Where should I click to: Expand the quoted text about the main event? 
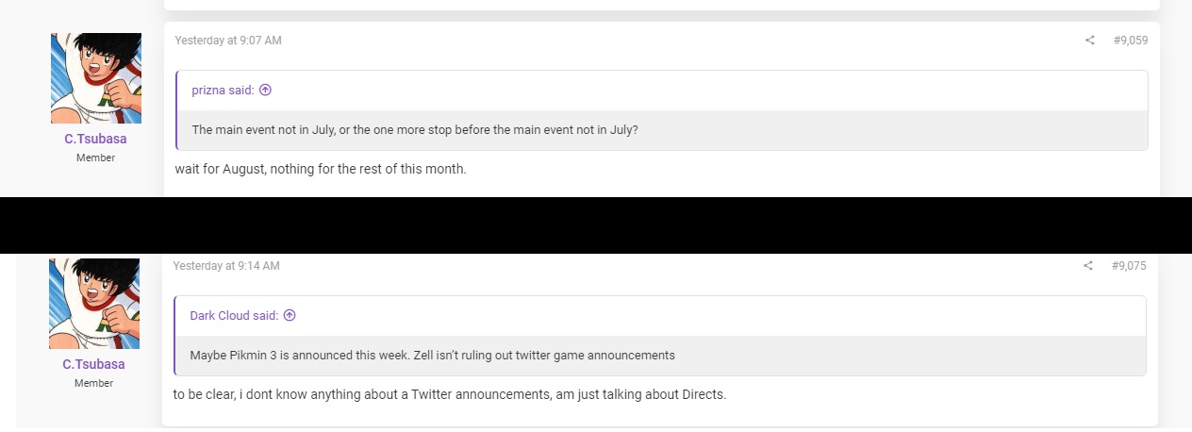point(415,130)
